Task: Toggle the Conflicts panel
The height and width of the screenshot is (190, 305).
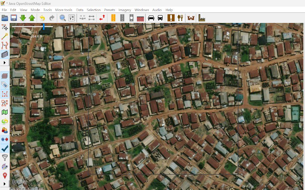Action: click(5, 139)
